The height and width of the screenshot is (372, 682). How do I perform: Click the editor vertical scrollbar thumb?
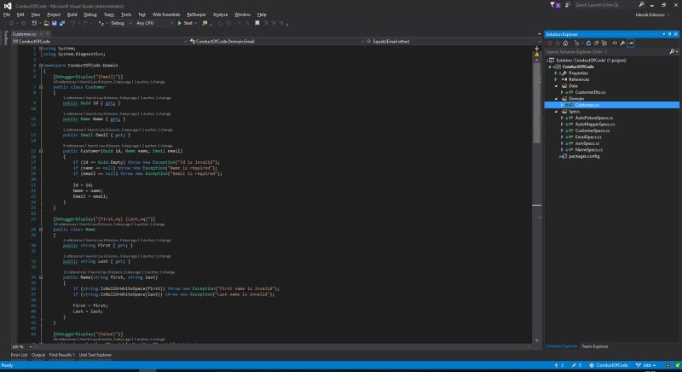pos(537,103)
